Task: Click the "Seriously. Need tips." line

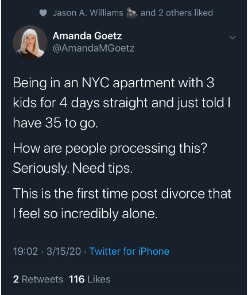Action: coord(73,168)
